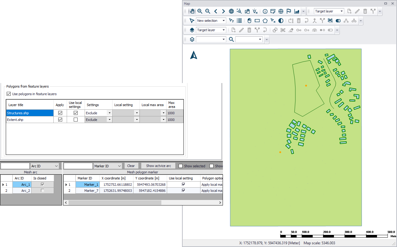Go to next map extent arrow
The height and width of the screenshot is (247, 397).
(224, 11)
